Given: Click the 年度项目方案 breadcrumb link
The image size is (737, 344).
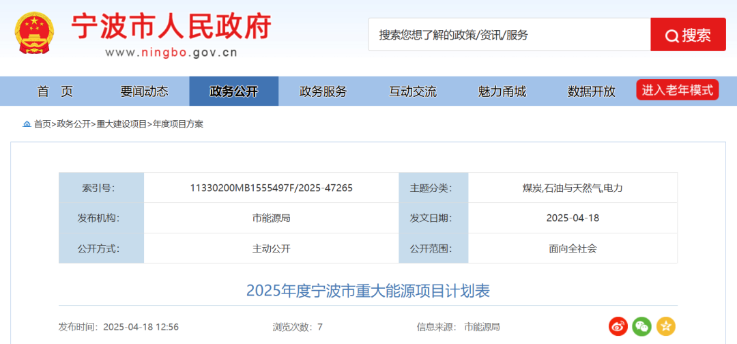Looking at the screenshot, I should pos(178,124).
